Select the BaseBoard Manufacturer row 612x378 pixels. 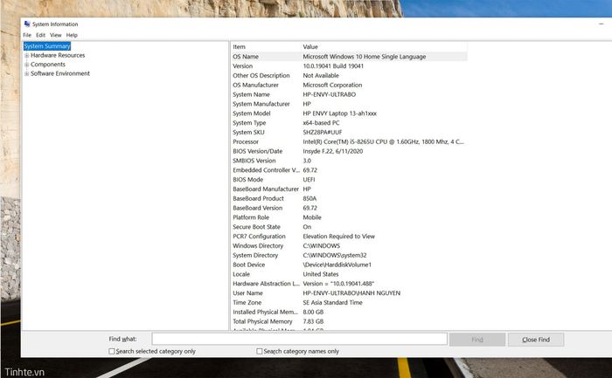[349, 189]
